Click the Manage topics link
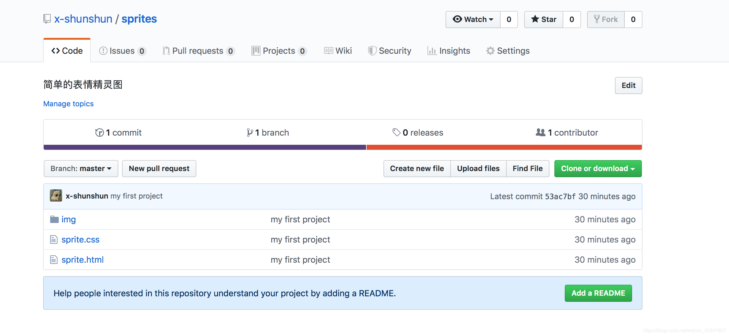 point(68,104)
